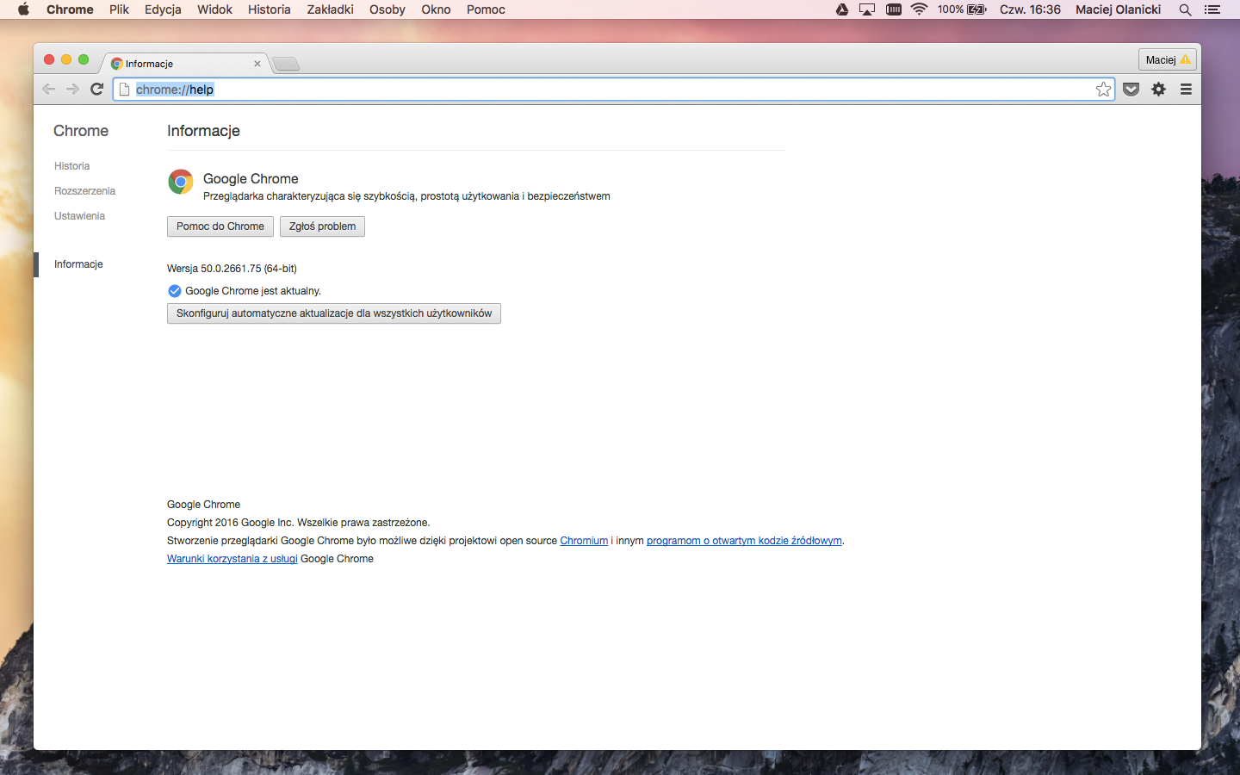
Task: Click the Google Drive menu bar icon
Action: [842, 9]
